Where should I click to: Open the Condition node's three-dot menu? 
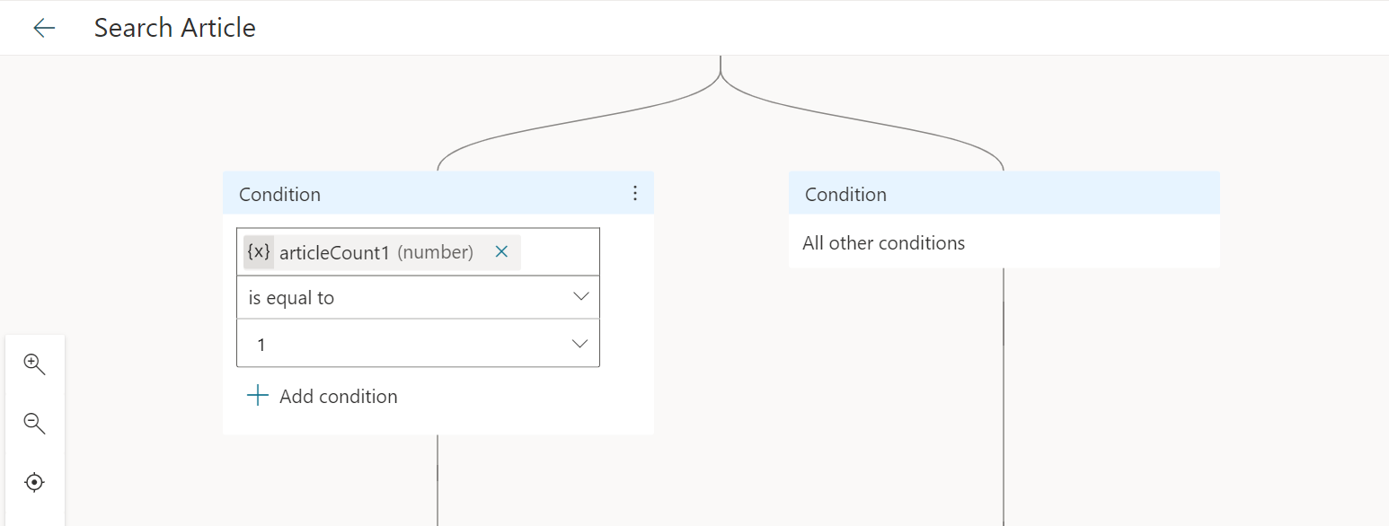[635, 193]
